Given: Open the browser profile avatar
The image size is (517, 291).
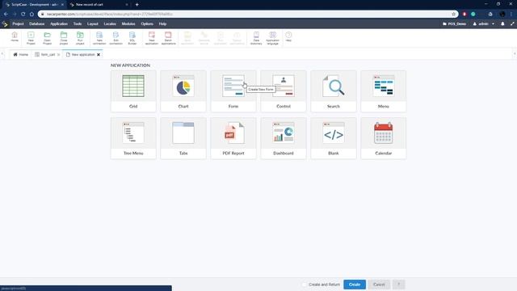Looking at the screenshot, I should 502,15.
